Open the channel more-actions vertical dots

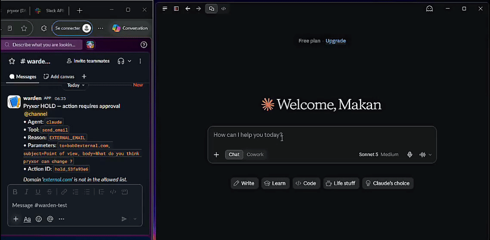[140, 61]
